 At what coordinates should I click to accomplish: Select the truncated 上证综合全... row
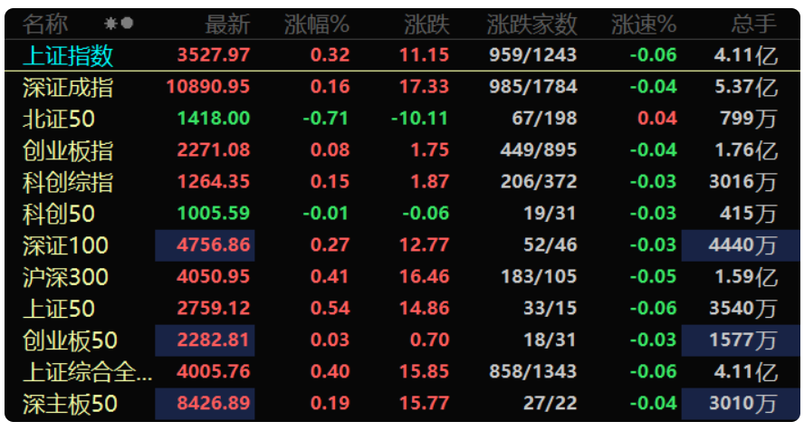[402, 372]
